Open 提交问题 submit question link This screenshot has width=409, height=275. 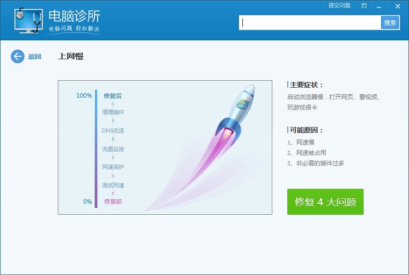point(339,5)
